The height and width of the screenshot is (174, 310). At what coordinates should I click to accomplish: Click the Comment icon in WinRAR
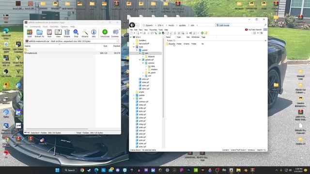click(x=115, y=33)
